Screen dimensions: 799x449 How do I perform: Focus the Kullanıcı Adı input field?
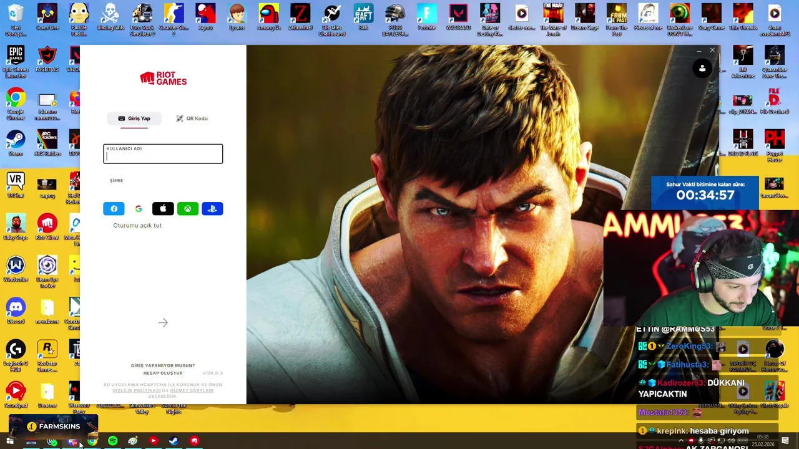pyautogui.click(x=163, y=154)
